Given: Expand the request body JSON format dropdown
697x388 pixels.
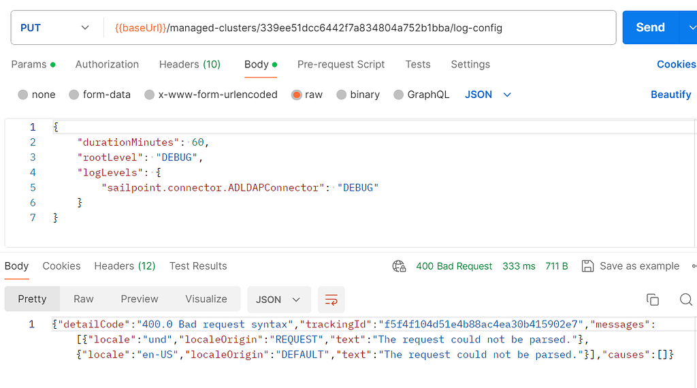Looking at the screenshot, I should pos(488,95).
